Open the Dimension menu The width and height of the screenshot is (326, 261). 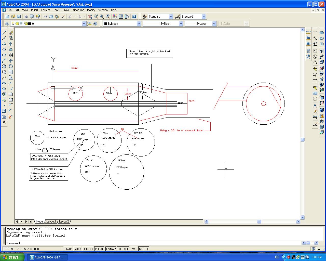coord(78,10)
